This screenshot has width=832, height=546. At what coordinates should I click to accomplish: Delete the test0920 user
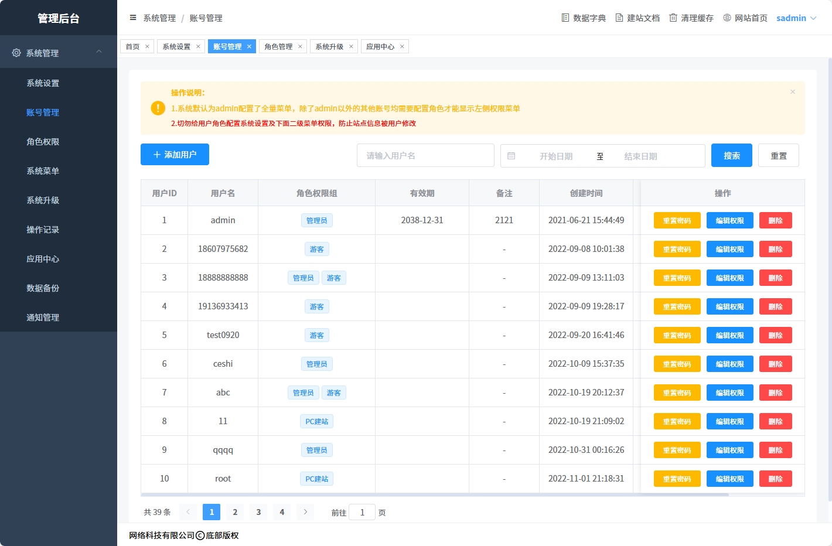776,335
